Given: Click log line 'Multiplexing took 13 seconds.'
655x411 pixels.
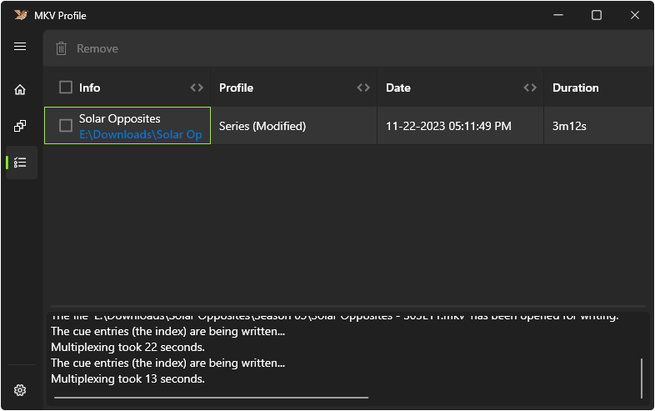Looking at the screenshot, I should 127,379.
